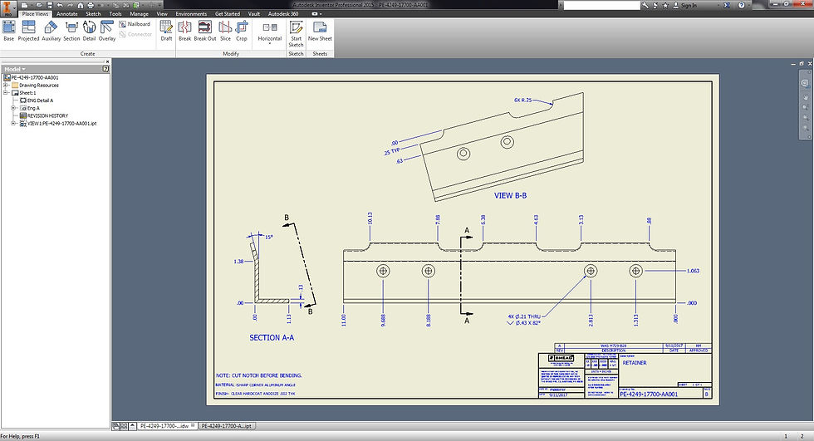The image size is (814, 441).
Task: Select the Base view tool
Action: click(8, 31)
